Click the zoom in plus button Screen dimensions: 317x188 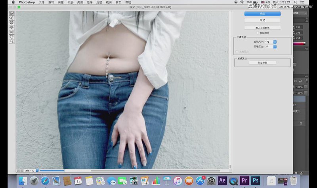(x=22, y=171)
